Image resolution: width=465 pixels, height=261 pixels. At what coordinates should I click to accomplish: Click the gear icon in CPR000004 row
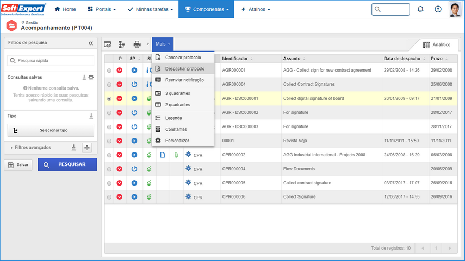coord(188,168)
